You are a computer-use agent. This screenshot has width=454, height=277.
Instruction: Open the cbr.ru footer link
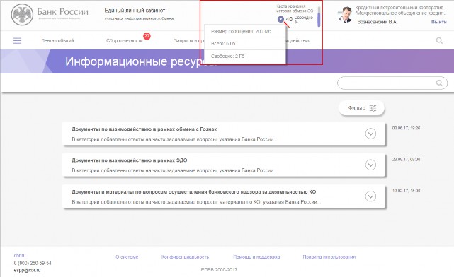point(20,256)
